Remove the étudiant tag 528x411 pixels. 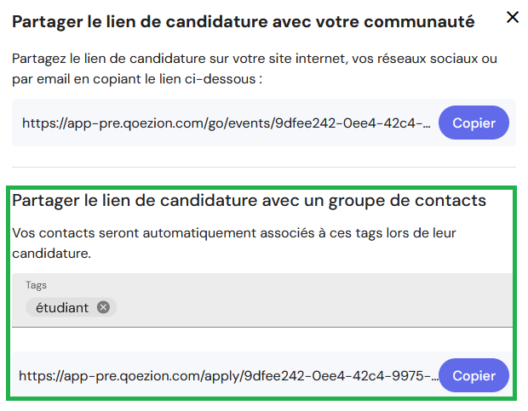tap(103, 307)
